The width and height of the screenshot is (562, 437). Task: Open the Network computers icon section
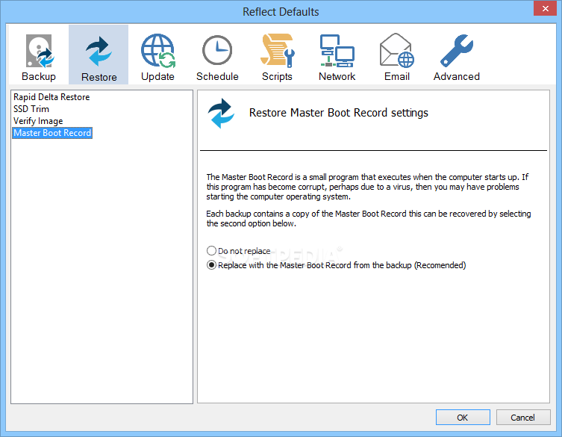click(x=337, y=55)
